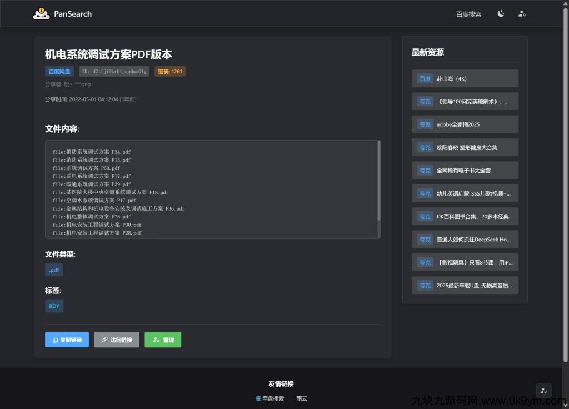The width and height of the screenshot is (569, 409).
Task: Expand the ID d2tfji9krhtjqn6am0lg field
Action: pyautogui.click(x=114, y=71)
